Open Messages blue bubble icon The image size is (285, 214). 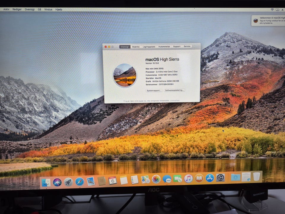pyautogui.click(x=167, y=179)
